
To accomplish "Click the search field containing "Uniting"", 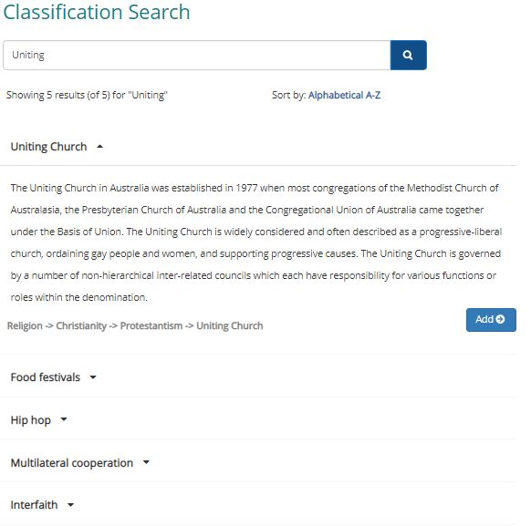I will click(197, 55).
